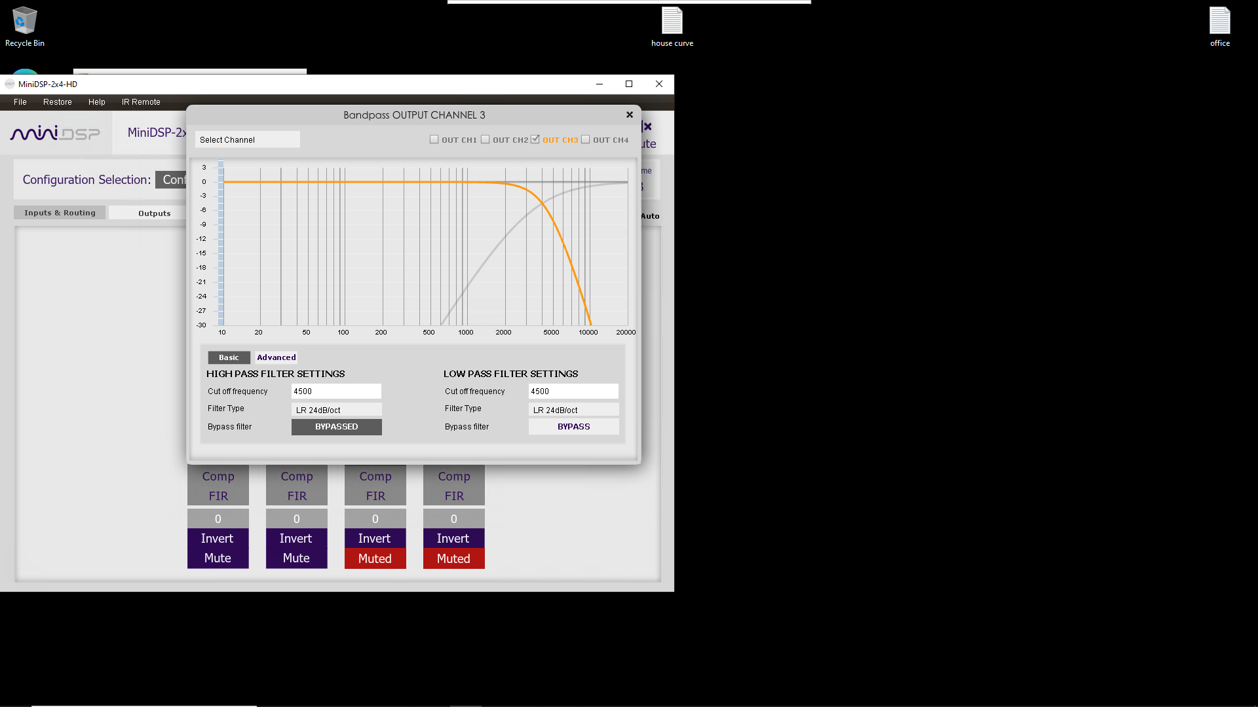This screenshot has width=1258, height=707.
Task: Open the File menu
Action: click(20, 102)
